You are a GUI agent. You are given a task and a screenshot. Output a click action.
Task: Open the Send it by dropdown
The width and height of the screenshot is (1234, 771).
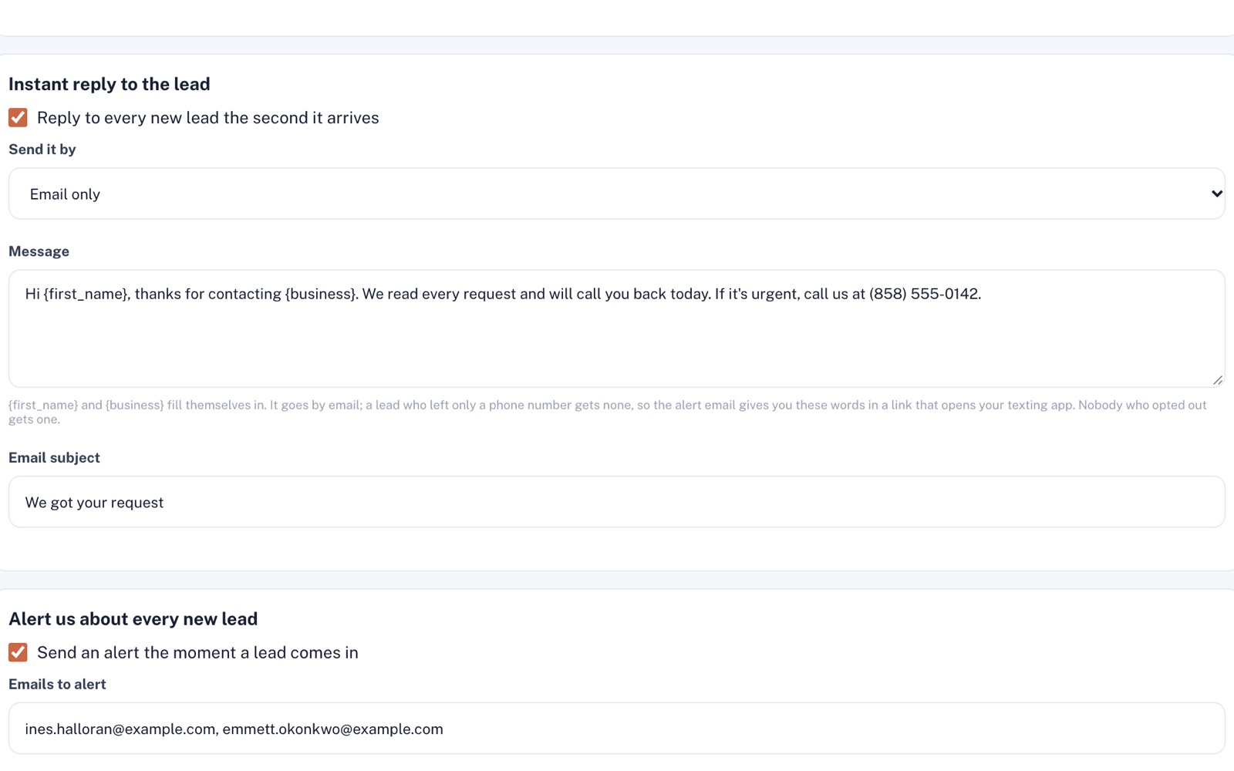pos(617,194)
